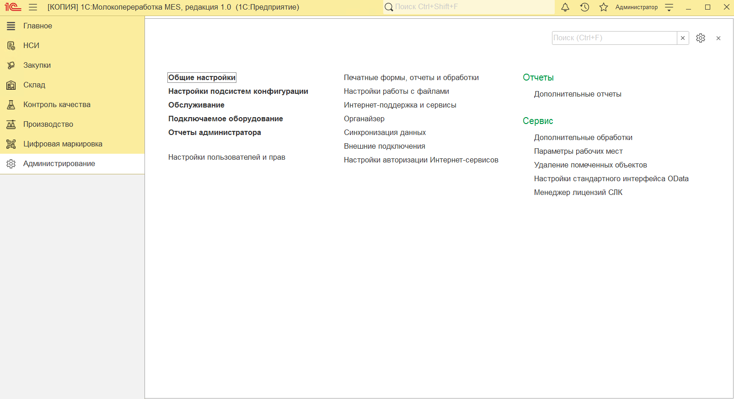The height and width of the screenshot is (399, 734).
Task: Open Дополнительные отчеты
Action: (578, 94)
